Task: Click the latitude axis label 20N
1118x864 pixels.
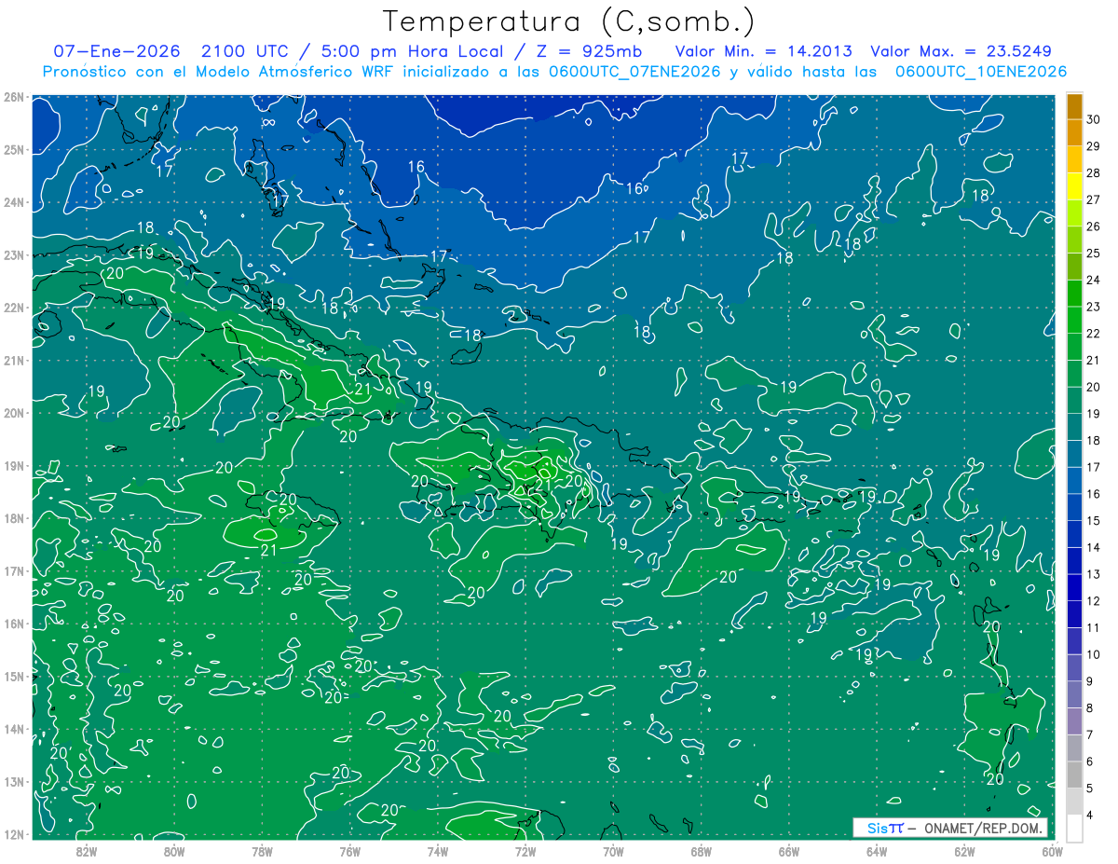Action: point(13,413)
